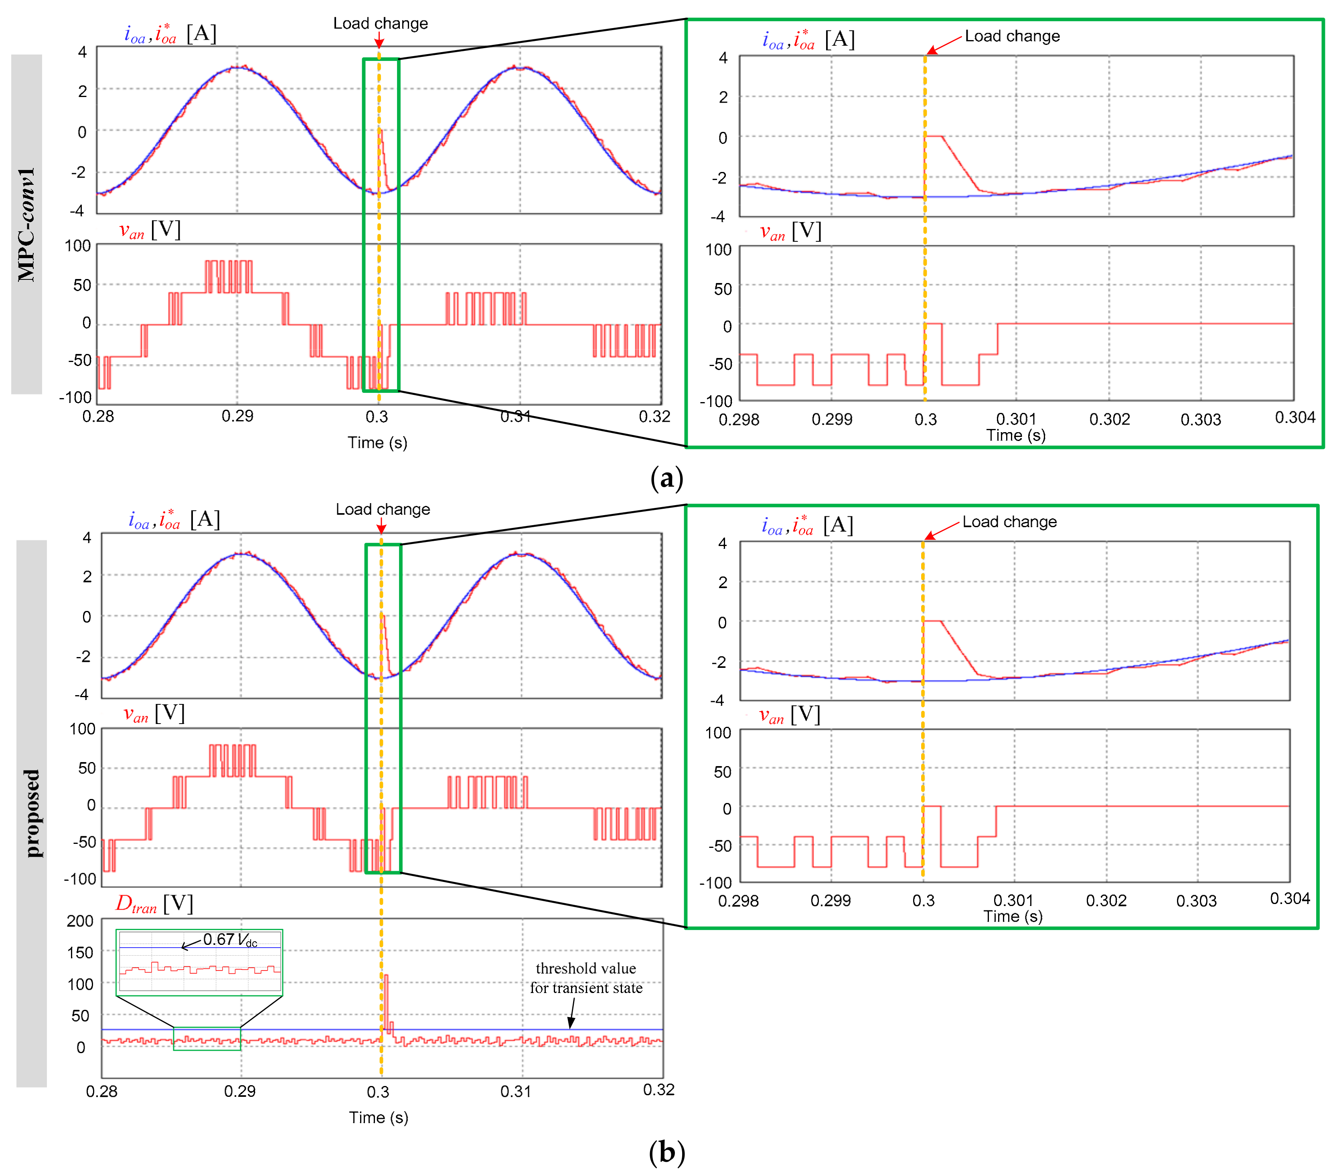Viewport: 1339px width, 1175px height.
Task: Click the small green inset box on Dtran plot
Action: click(207, 1039)
